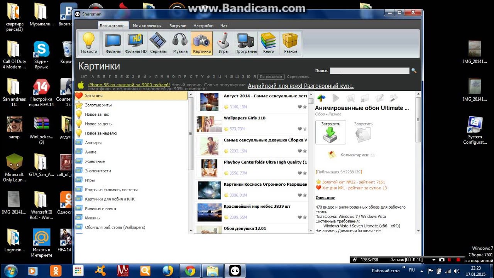
Task: Favorite star for Красивейший мир небес item
Action: tap(305, 217)
